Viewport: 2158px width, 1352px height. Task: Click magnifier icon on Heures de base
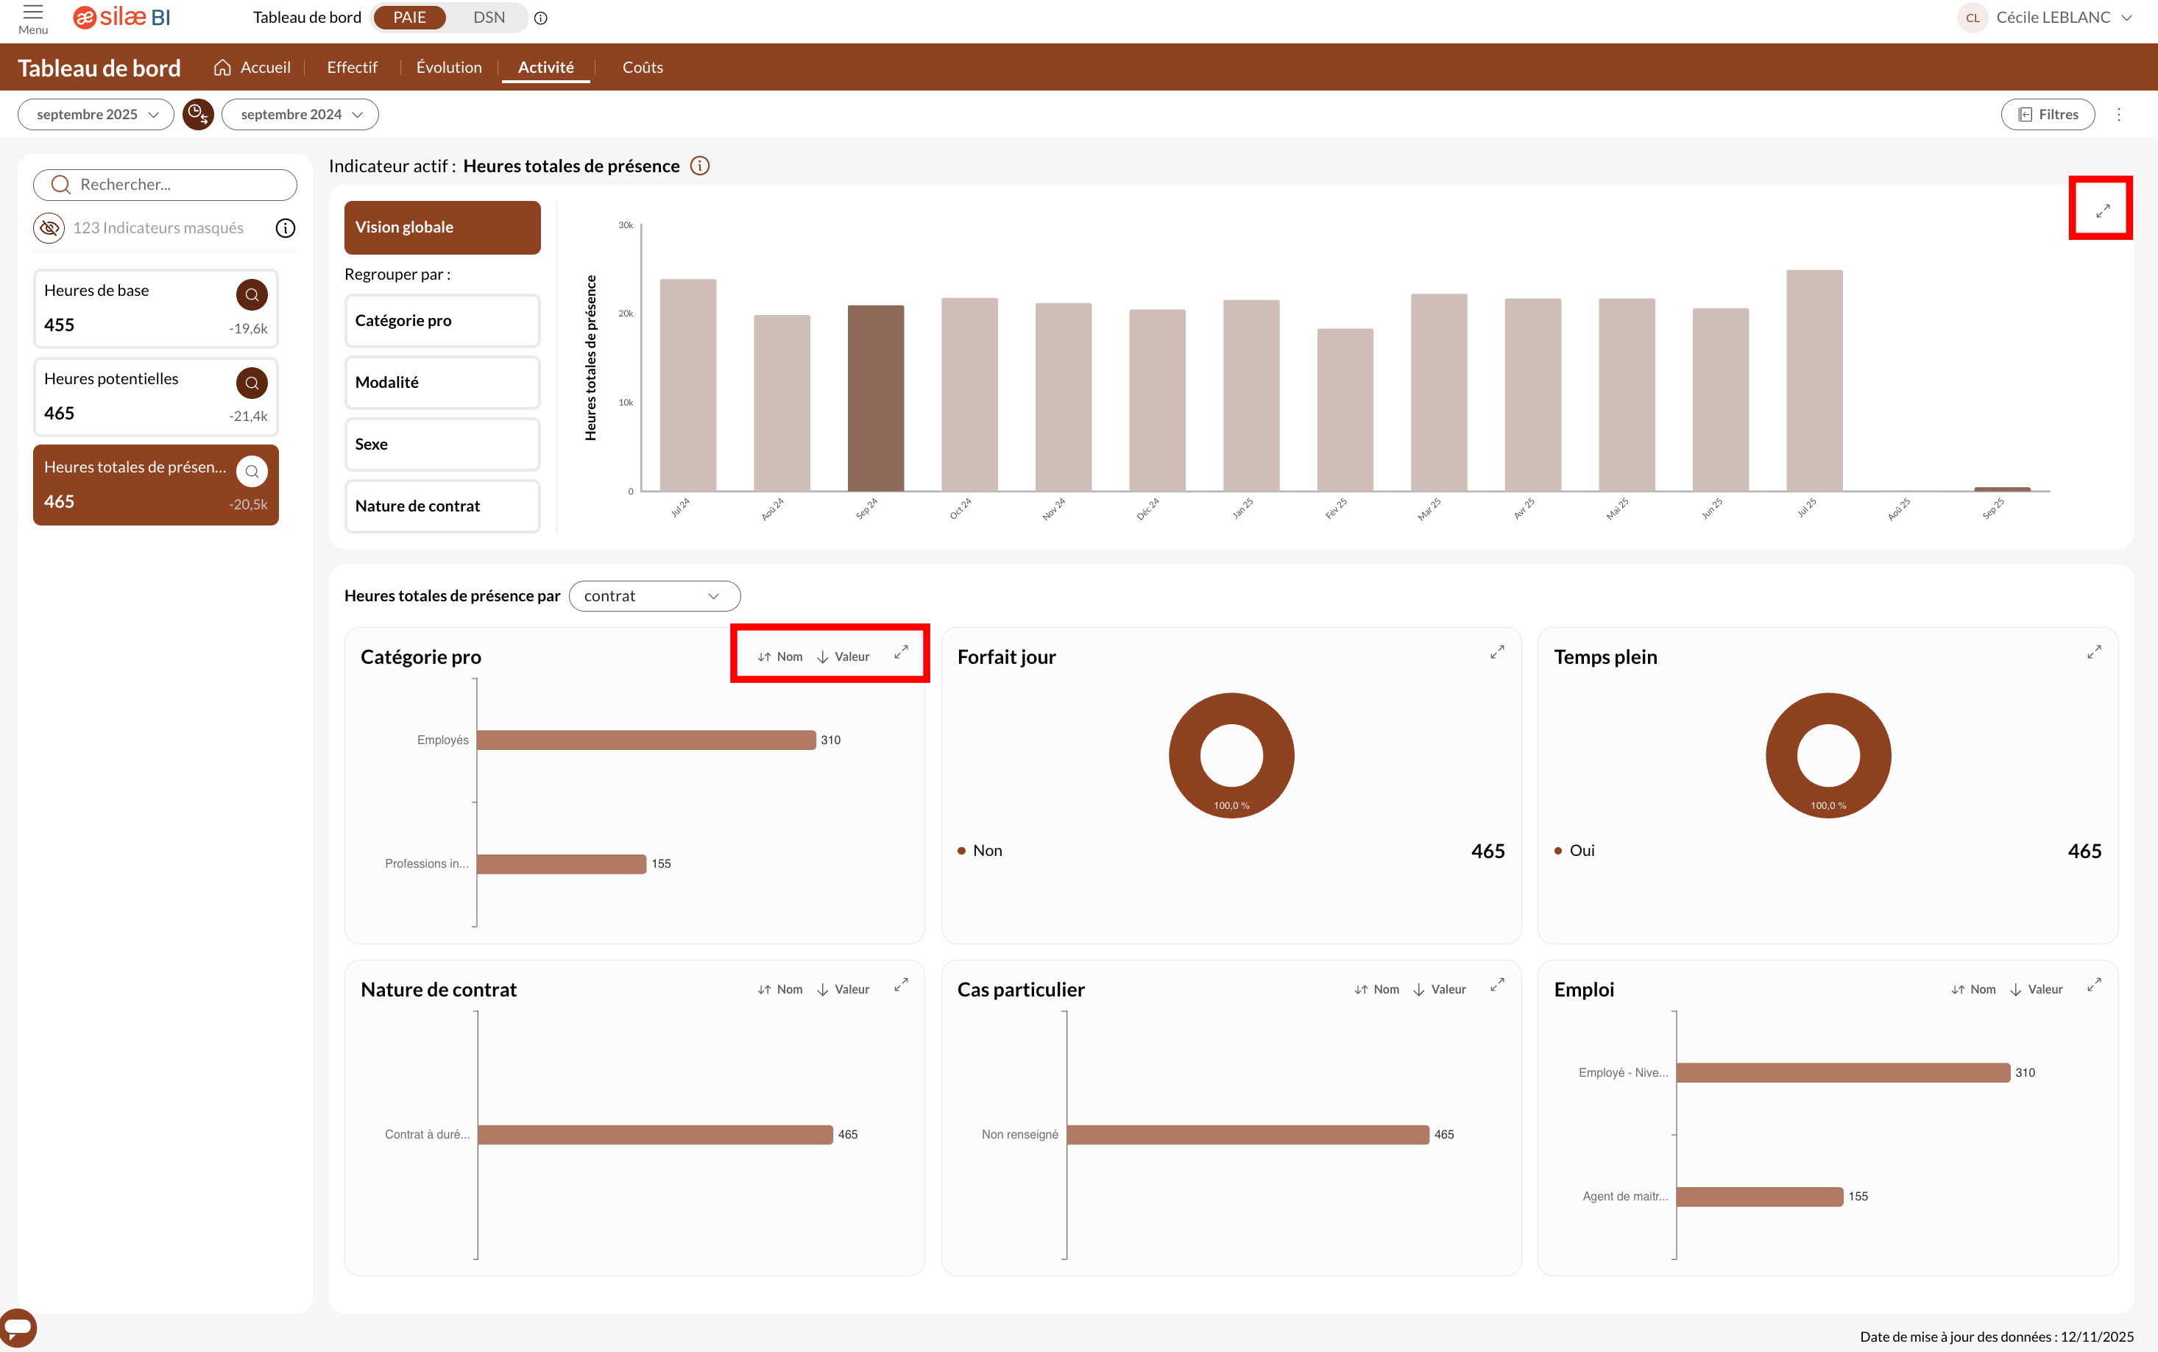coord(251,294)
